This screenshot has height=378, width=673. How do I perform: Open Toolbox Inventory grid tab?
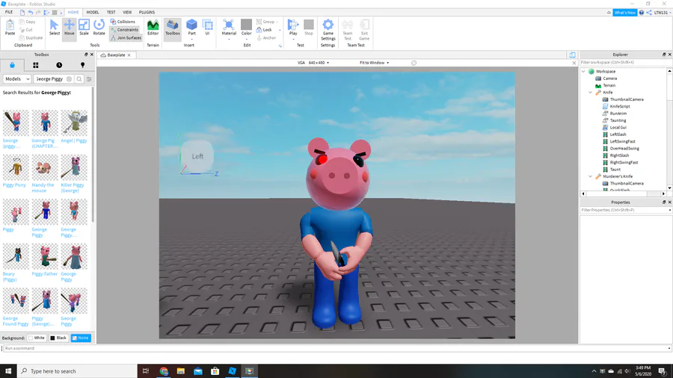(x=36, y=65)
